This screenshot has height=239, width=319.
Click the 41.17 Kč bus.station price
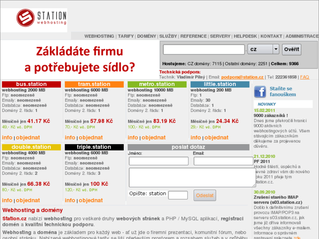click(x=39, y=121)
